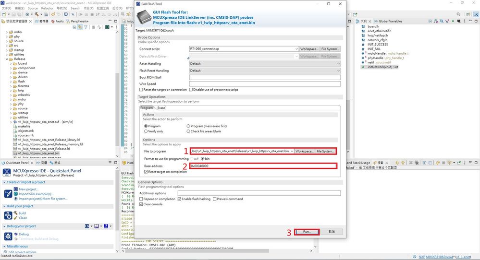Click the GUI Flash Tool chip logo
480x260 pixels.
tap(144, 17)
